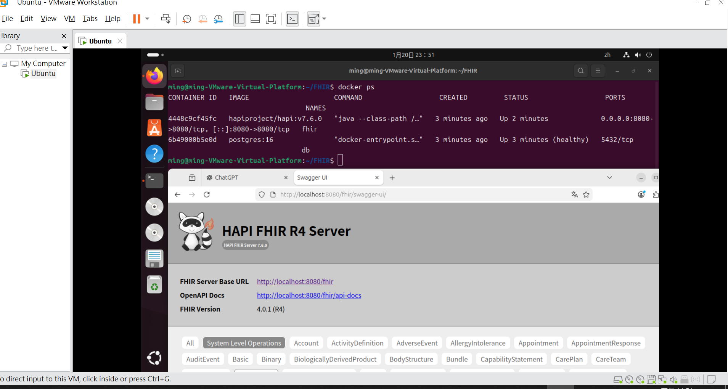Switch to the ChatGPT browser tab
This screenshot has height=389, width=728.
pos(227,177)
